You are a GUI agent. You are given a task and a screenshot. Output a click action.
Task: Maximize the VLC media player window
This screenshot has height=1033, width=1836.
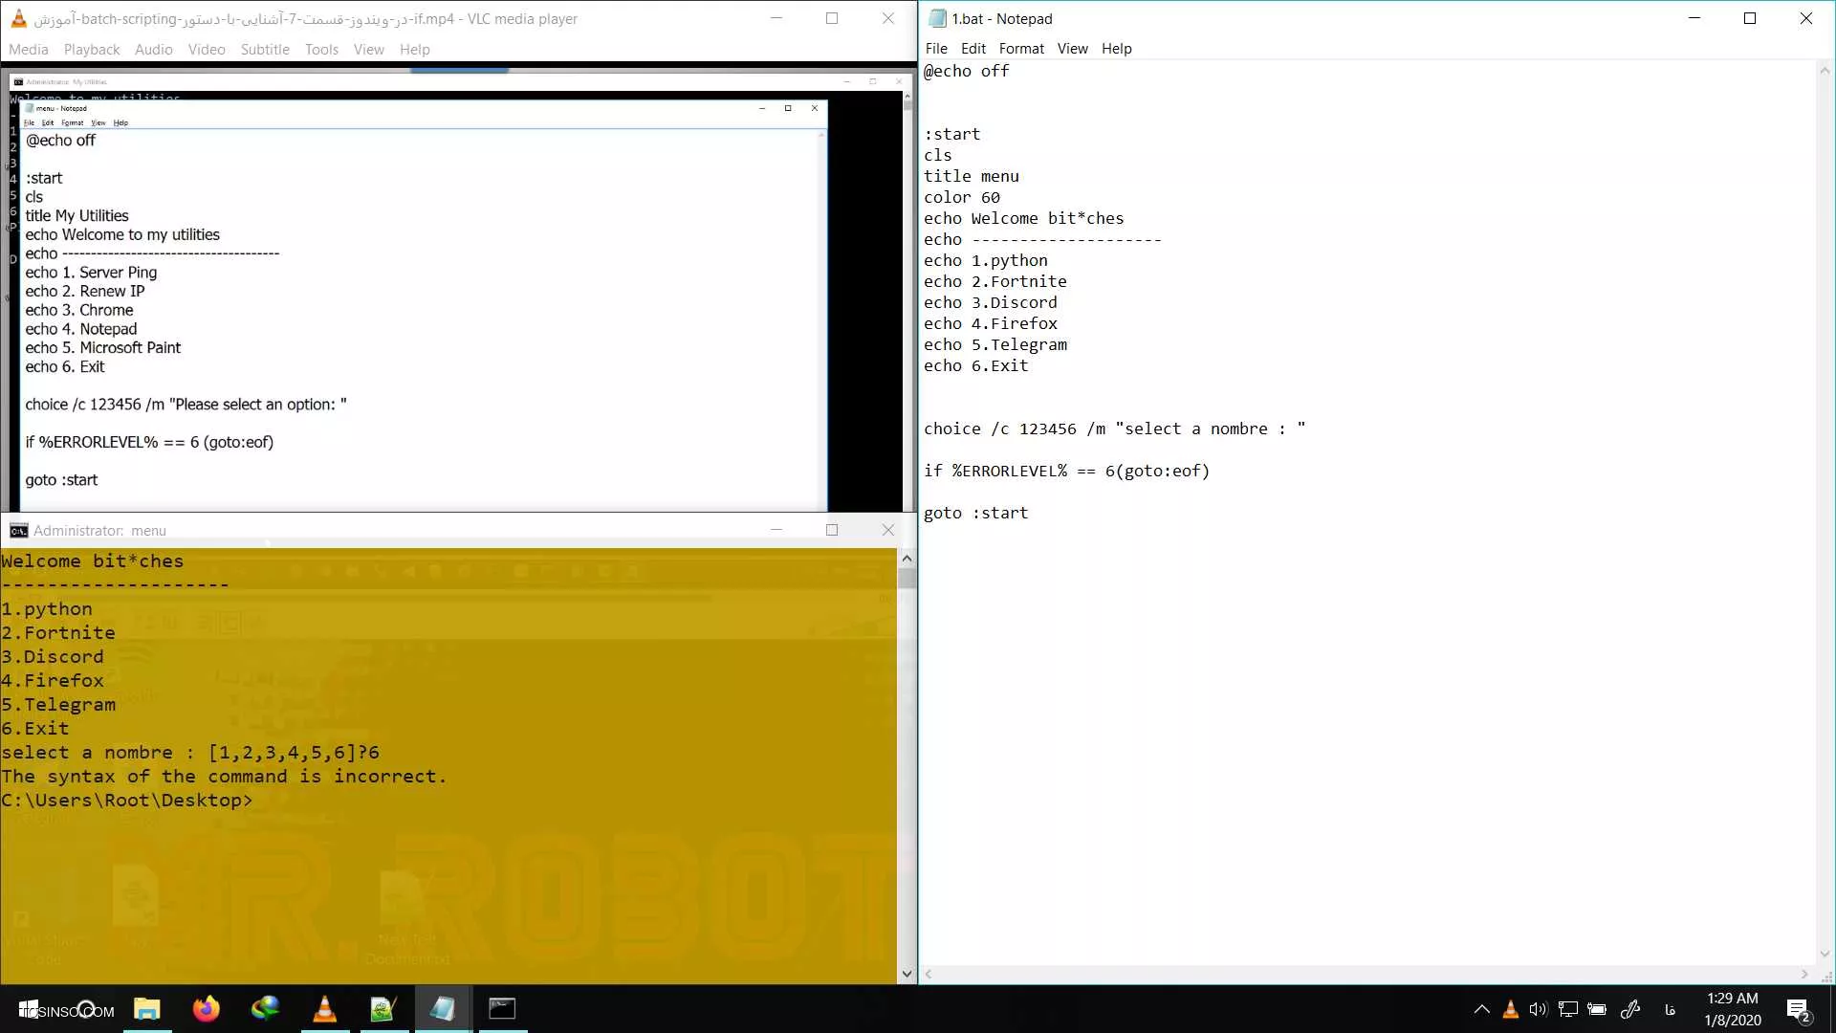(x=832, y=18)
